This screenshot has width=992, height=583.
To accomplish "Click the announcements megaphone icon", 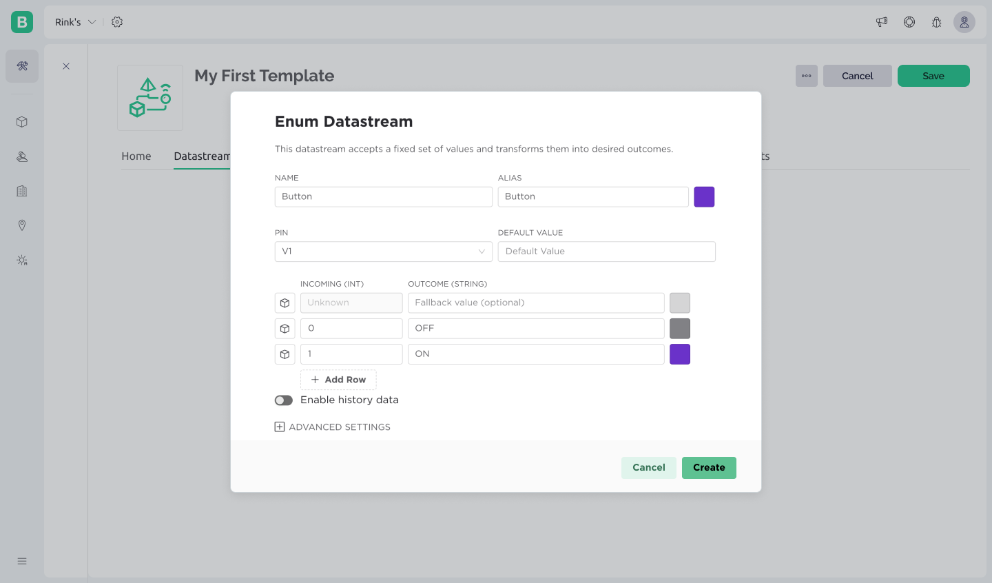I will pyautogui.click(x=882, y=22).
